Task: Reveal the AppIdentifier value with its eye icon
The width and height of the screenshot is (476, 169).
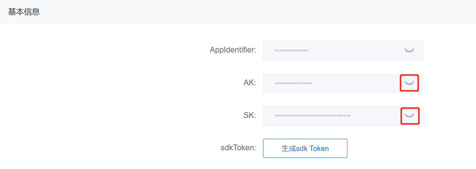Action: point(409,51)
